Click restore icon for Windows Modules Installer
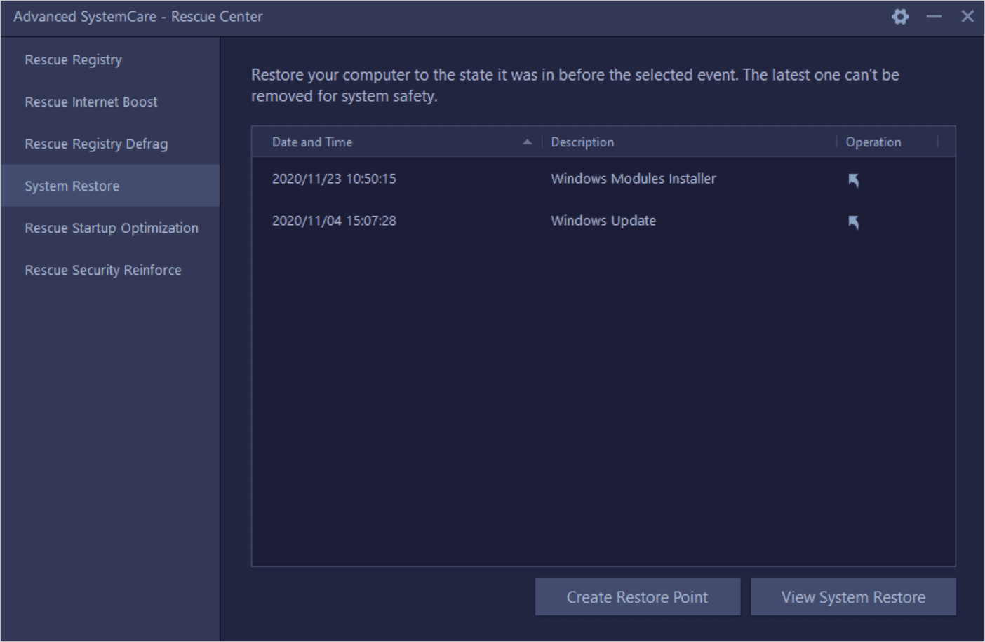 (853, 180)
